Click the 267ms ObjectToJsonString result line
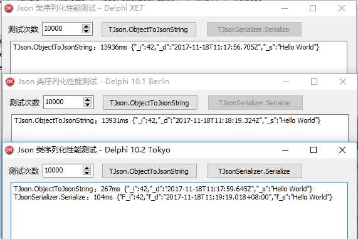 click(163, 189)
